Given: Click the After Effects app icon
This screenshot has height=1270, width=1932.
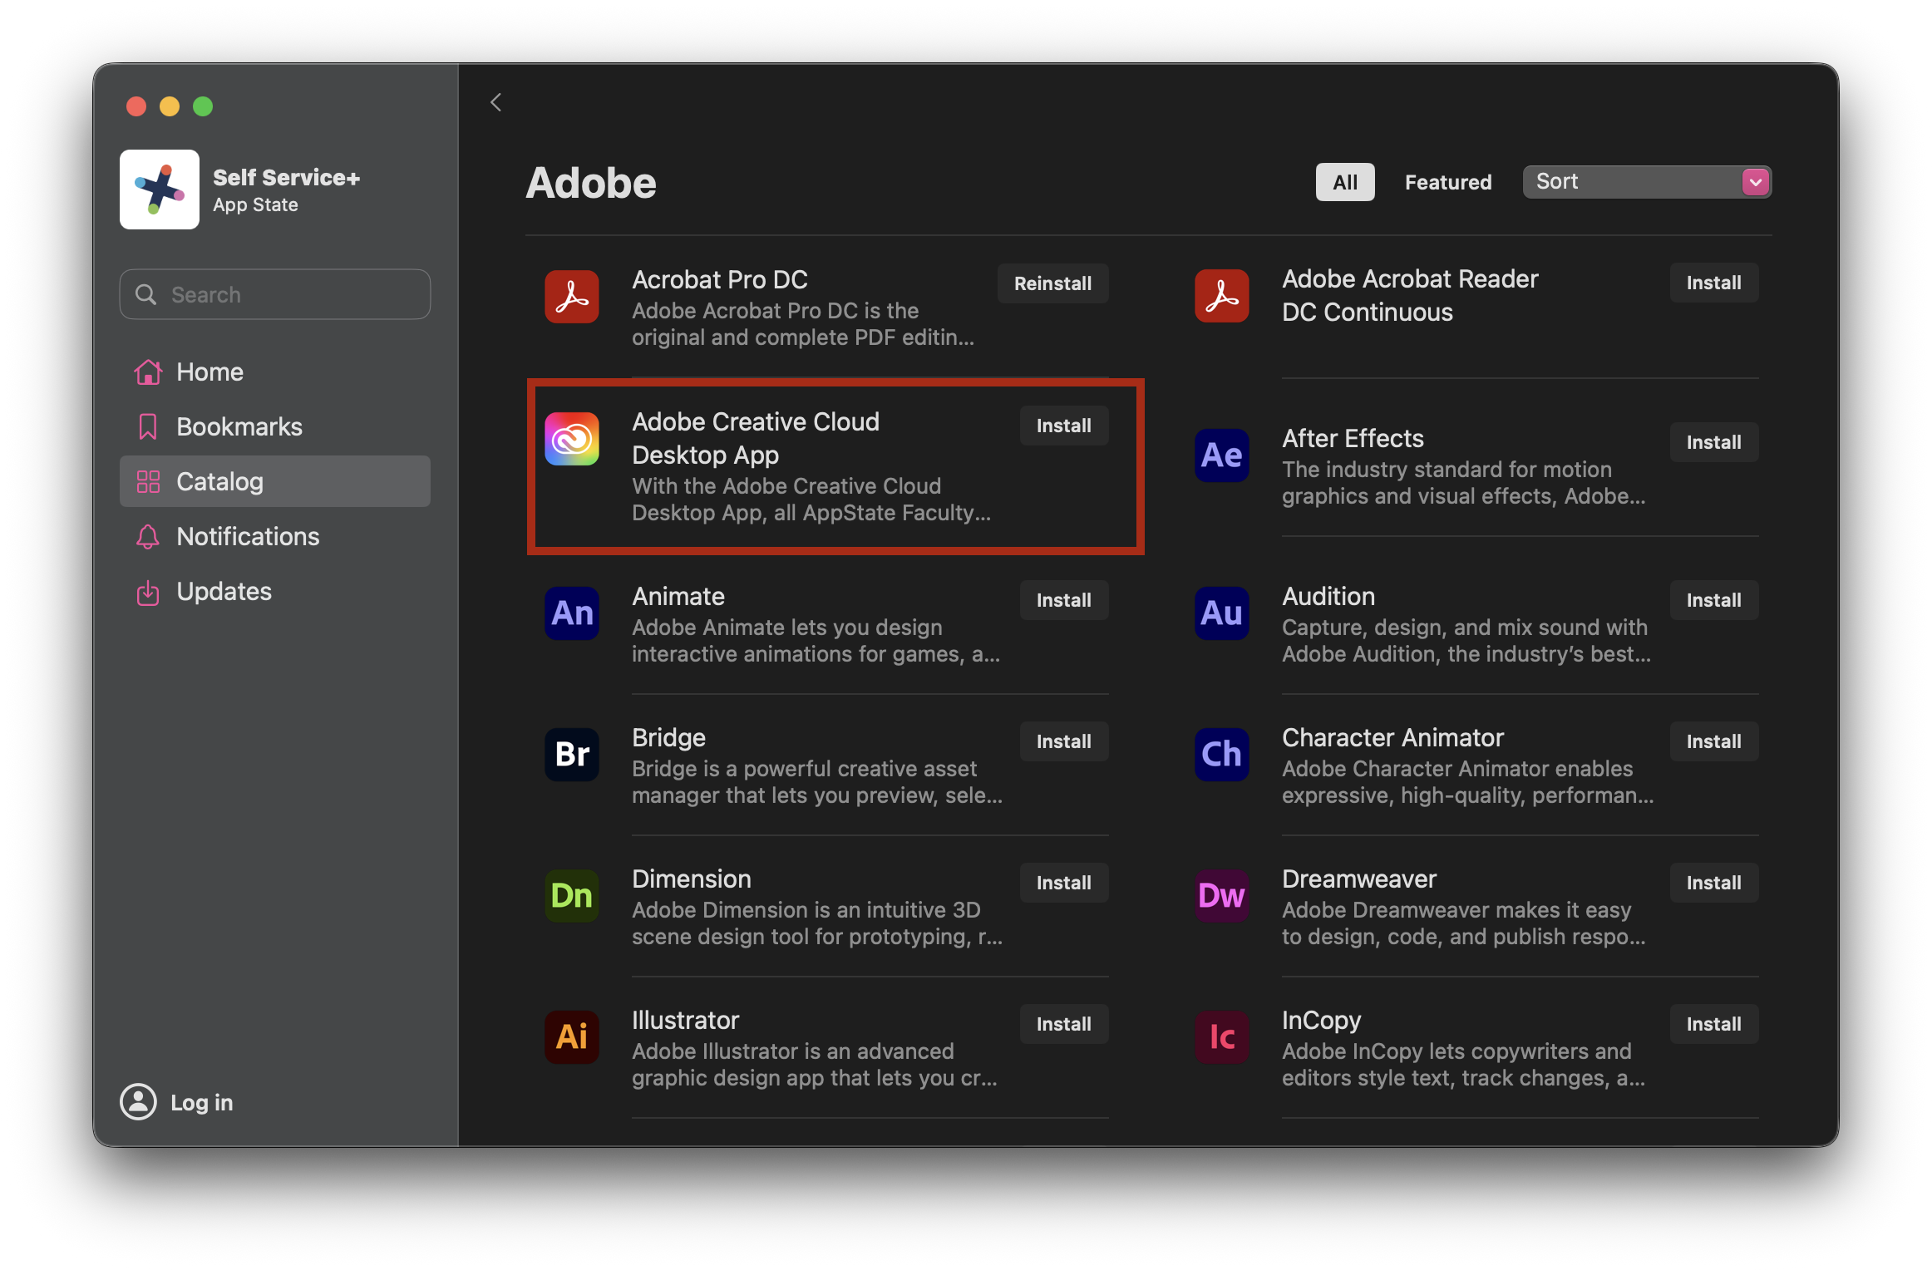Looking at the screenshot, I should [x=1221, y=455].
